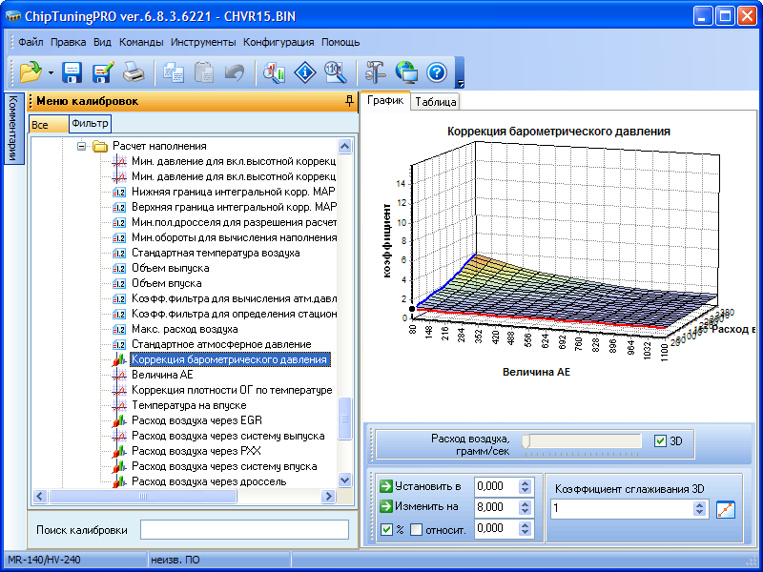Click the blue diamond info icon
This screenshot has height=572, width=763.
304,71
